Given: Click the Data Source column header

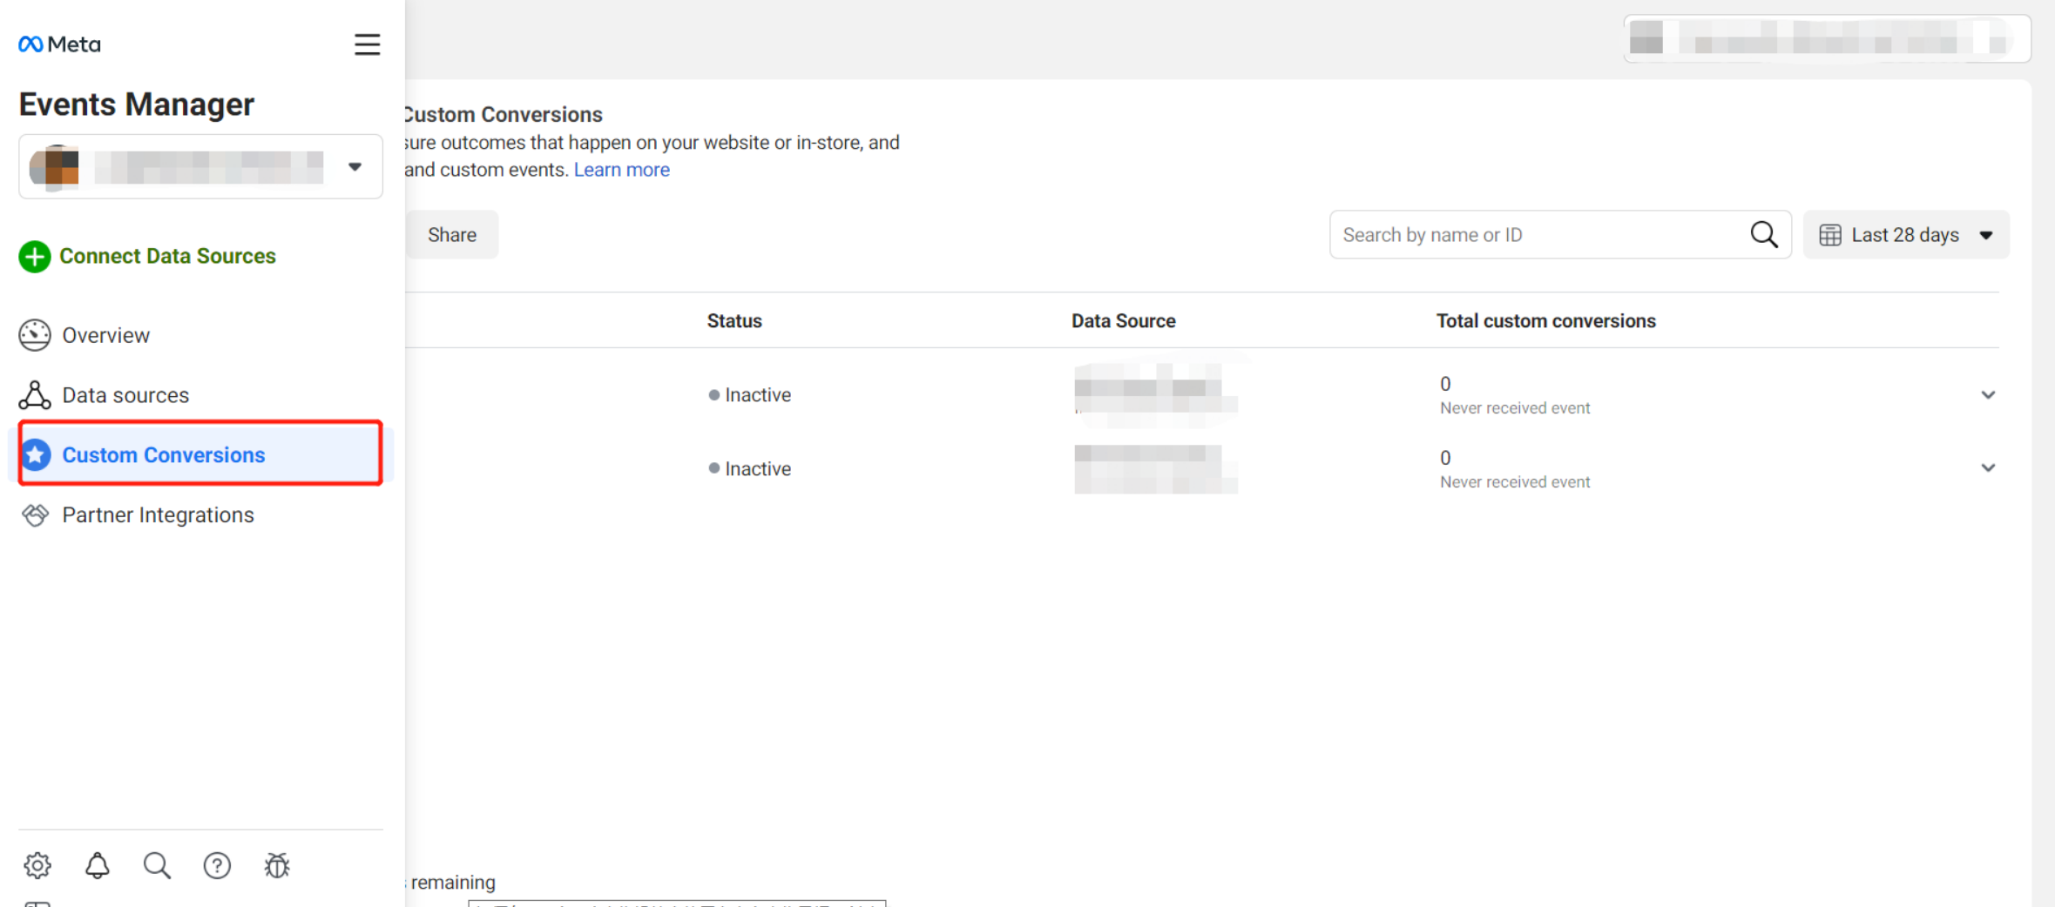Looking at the screenshot, I should (x=1123, y=321).
